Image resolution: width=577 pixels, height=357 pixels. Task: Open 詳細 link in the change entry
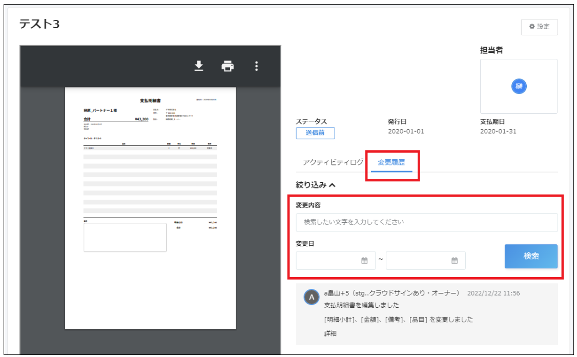point(330,333)
